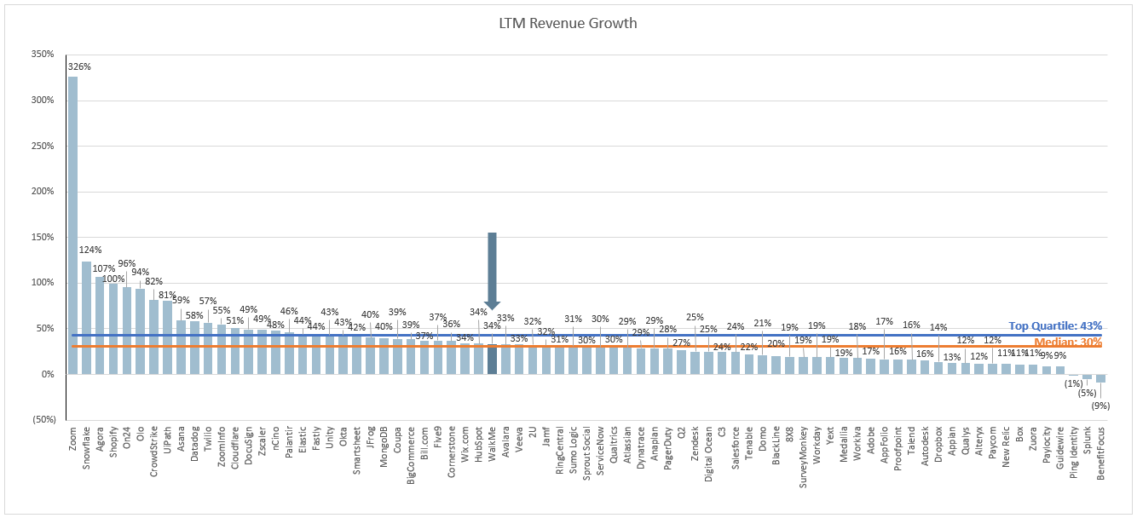The width and height of the screenshot is (1137, 518).
Task: Click the 107% data label for Agora
Action: 104,268
